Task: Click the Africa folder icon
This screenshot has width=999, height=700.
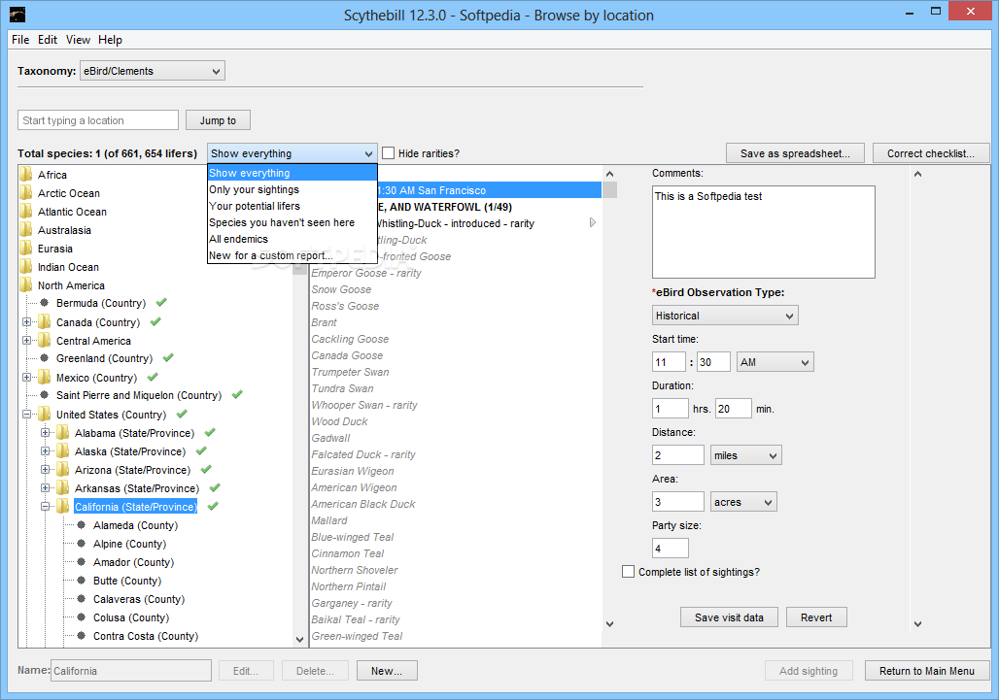Action: click(x=25, y=175)
